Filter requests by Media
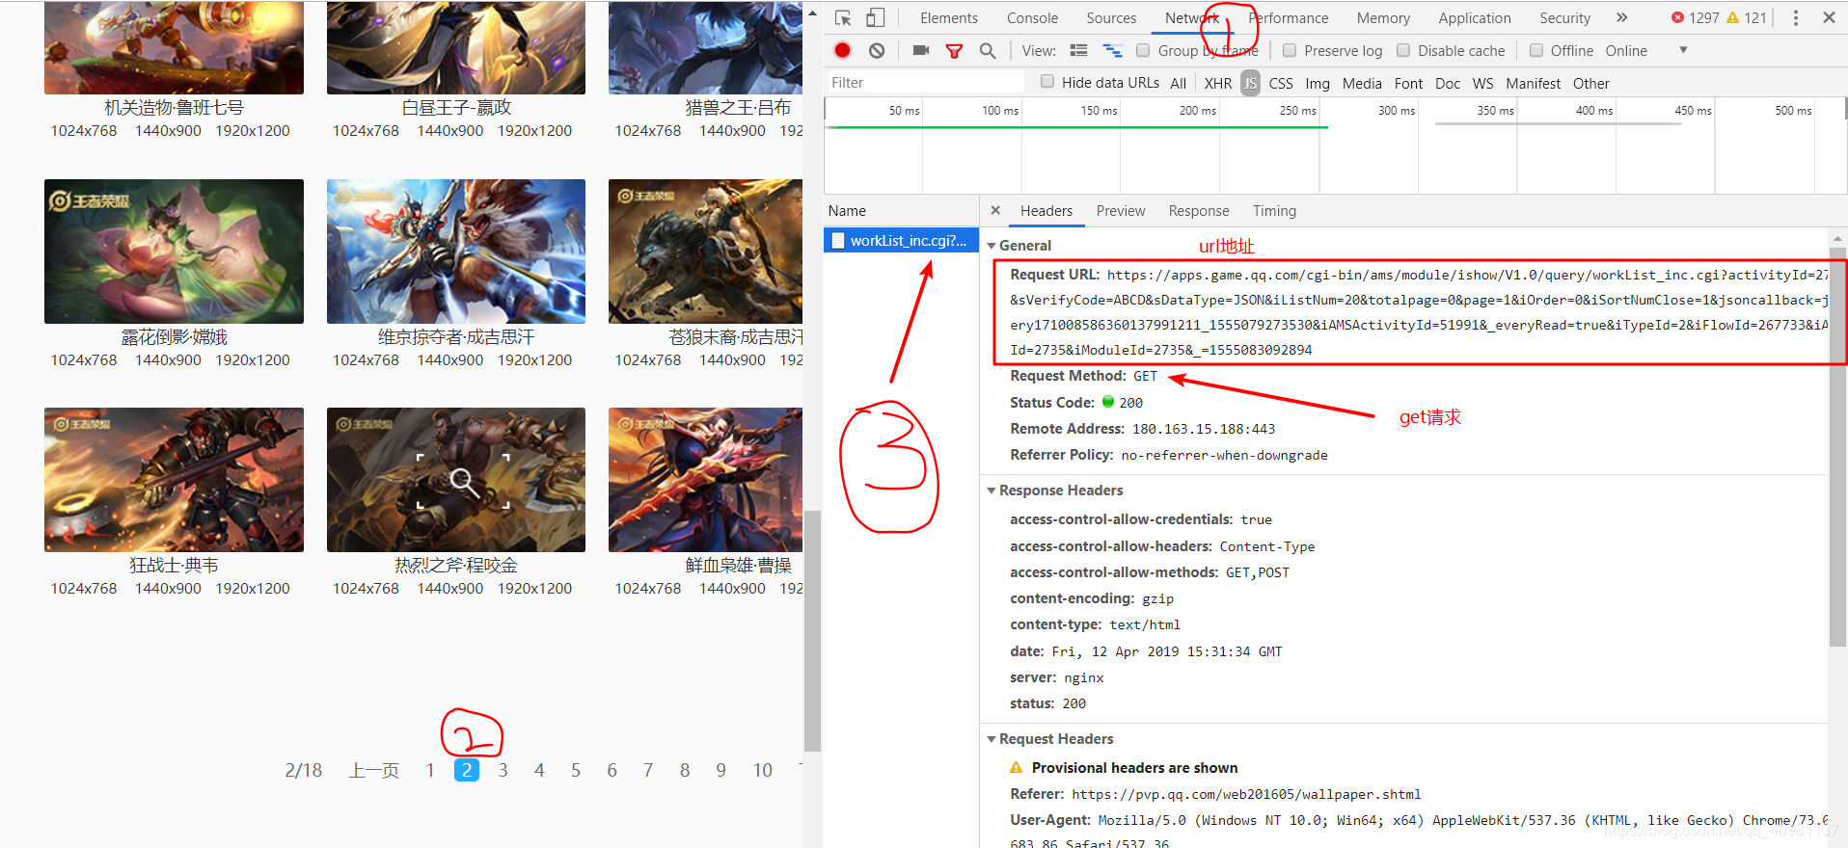 pyautogui.click(x=1362, y=84)
